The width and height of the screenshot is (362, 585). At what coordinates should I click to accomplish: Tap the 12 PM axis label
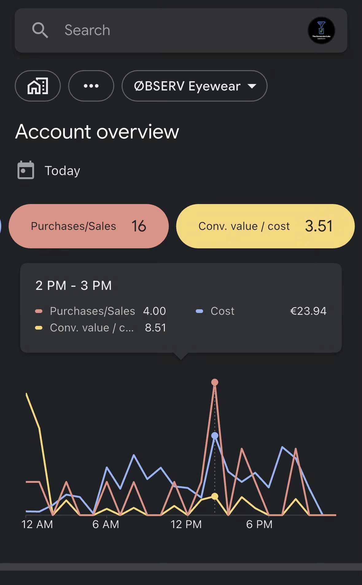click(186, 524)
